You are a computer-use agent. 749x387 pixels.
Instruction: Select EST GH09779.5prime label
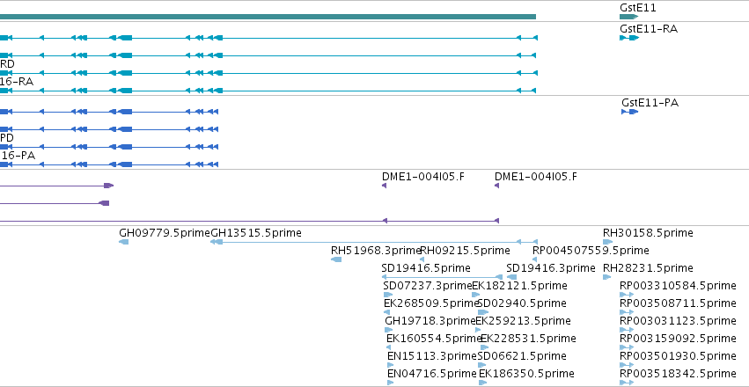point(165,233)
